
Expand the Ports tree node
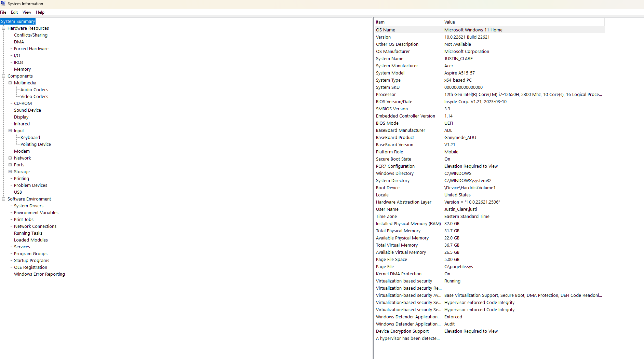pyautogui.click(x=10, y=165)
